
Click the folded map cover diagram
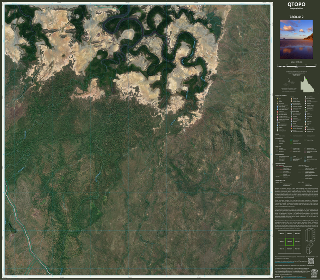(310, 249)
